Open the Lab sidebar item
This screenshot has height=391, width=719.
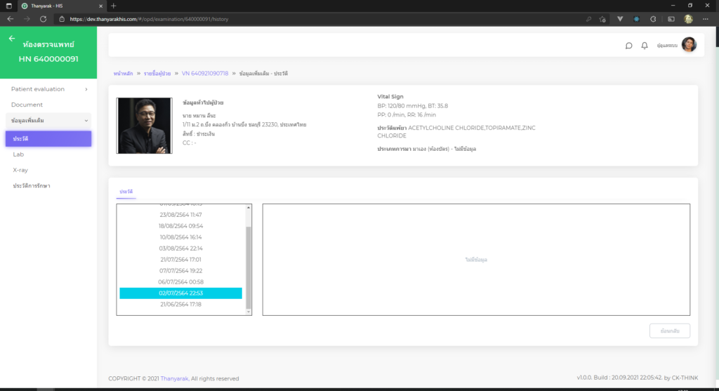[18, 154]
